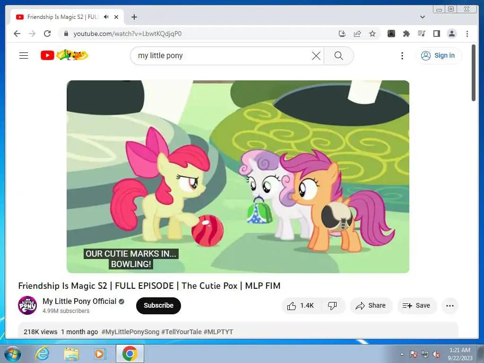Open the #TellYourTale hashtag

(181, 332)
